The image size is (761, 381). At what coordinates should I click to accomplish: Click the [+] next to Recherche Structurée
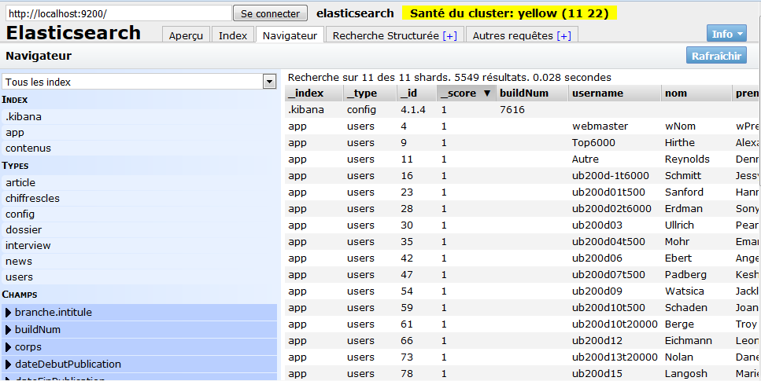point(449,36)
